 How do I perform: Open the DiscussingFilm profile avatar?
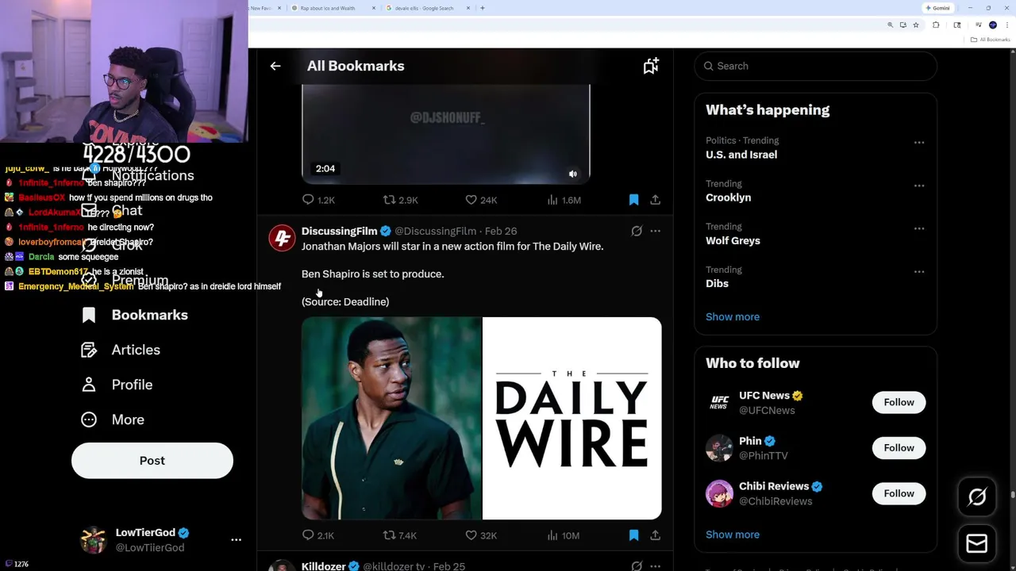point(282,237)
